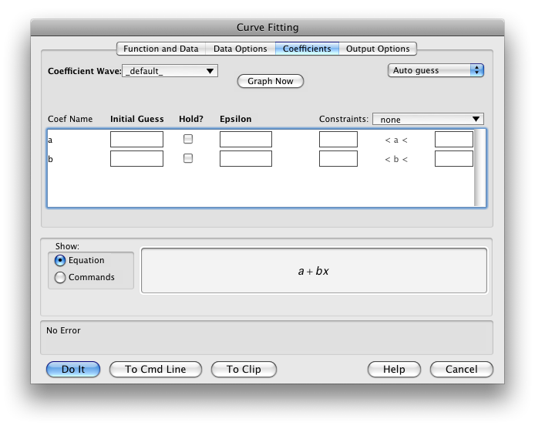Click the Epsilon field for coefficient a
Screen dimensions: 535x426
246,140
